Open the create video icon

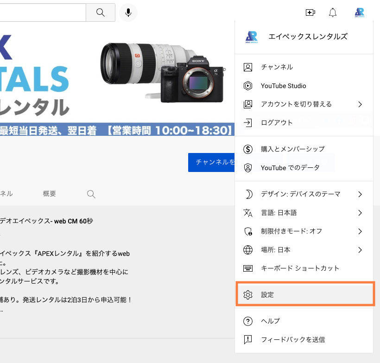point(310,13)
